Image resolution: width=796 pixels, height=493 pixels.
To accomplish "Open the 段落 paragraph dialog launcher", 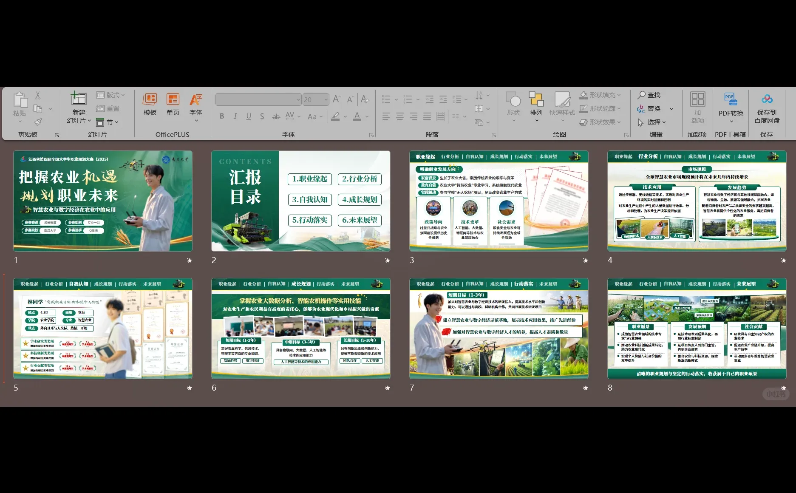I will (494, 135).
